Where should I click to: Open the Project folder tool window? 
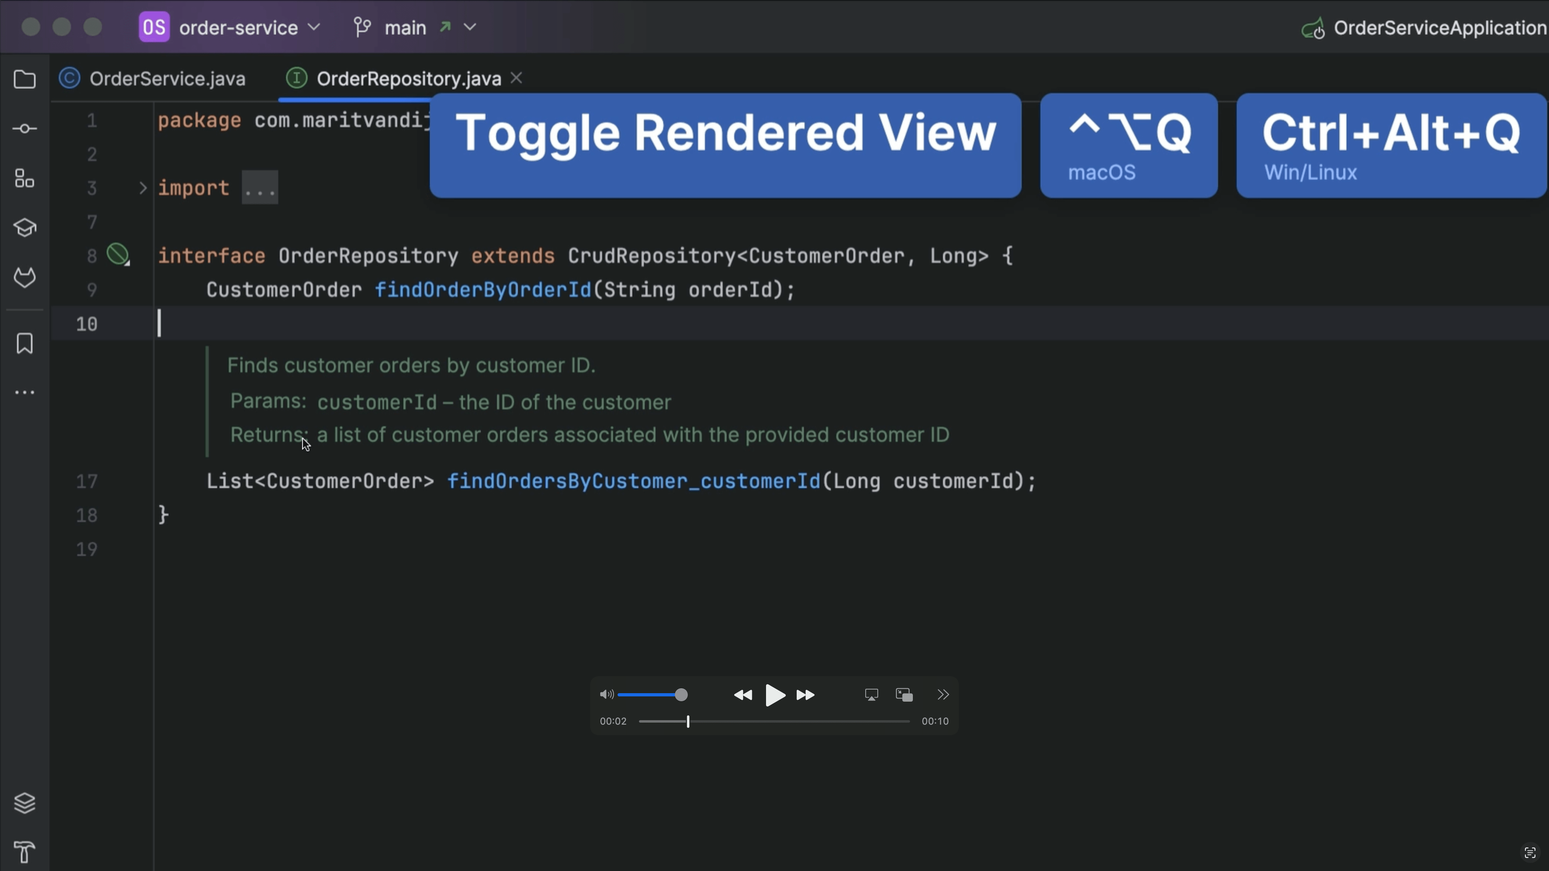coord(25,79)
